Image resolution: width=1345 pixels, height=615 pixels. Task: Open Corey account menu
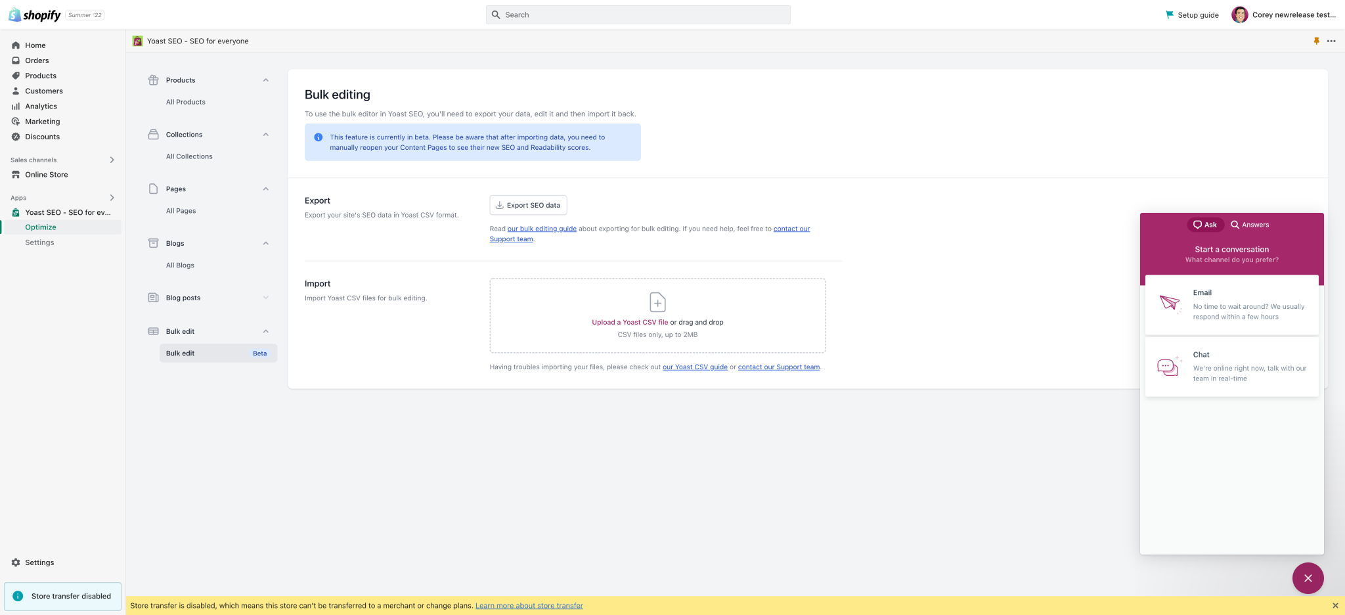(1284, 14)
